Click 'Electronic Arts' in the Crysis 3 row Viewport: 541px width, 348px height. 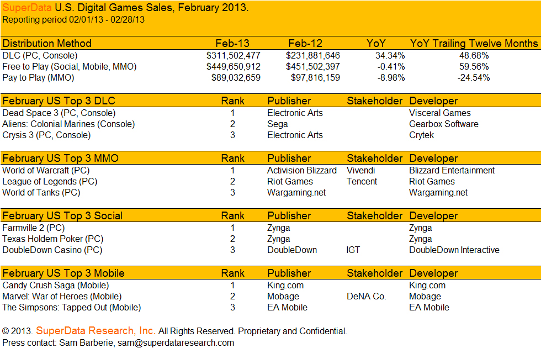click(295, 135)
